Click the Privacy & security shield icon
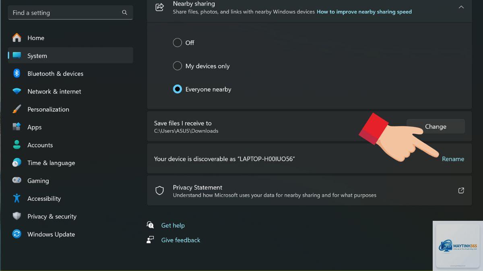483x271 pixels. click(x=17, y=216)
